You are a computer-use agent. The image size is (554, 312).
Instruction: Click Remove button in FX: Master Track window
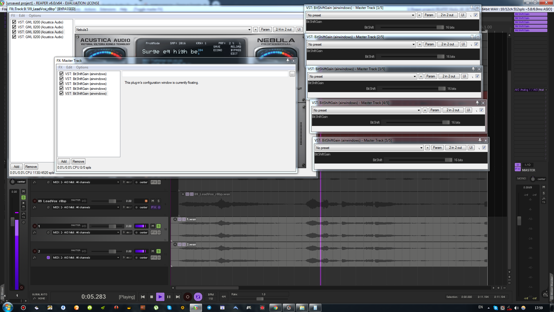tap(78, 161)
